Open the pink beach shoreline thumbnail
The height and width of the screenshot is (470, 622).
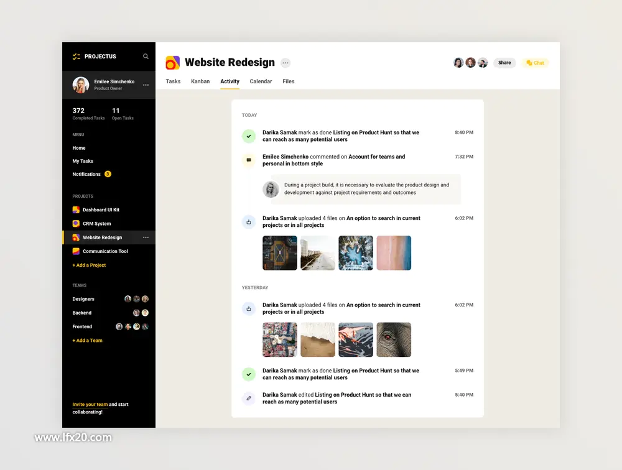pos(394,253)
